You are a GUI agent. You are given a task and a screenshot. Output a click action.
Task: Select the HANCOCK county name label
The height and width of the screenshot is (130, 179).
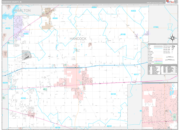pyautogui.click(x=78, y=39)
